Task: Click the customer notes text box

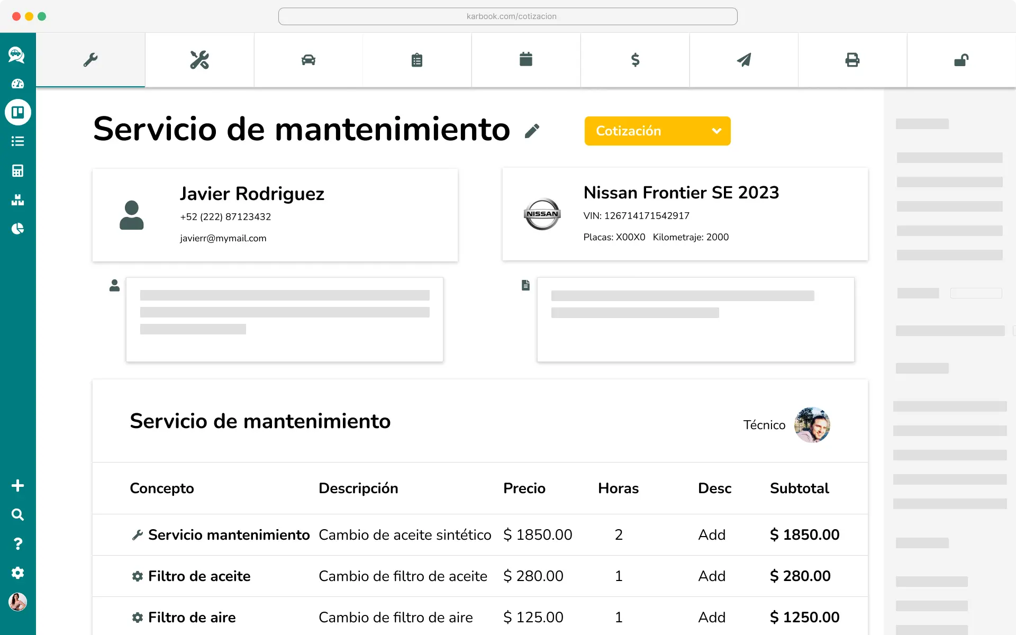Action: tap(285, 320)
